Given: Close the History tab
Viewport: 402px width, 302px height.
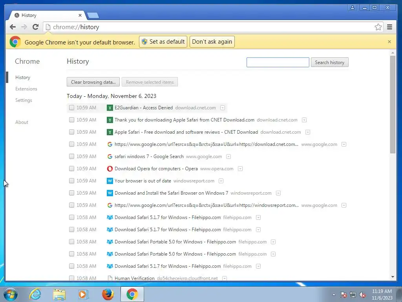Looking at the screenshot, I should [x=80, y=15].
